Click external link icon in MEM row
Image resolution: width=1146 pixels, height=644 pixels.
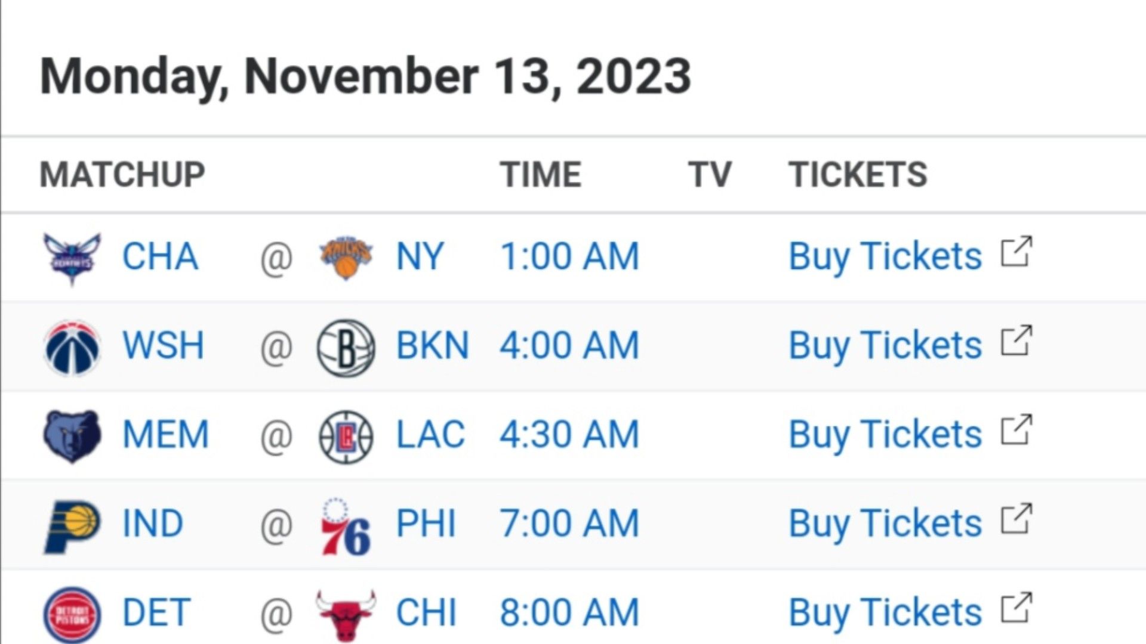point(1016,430)
